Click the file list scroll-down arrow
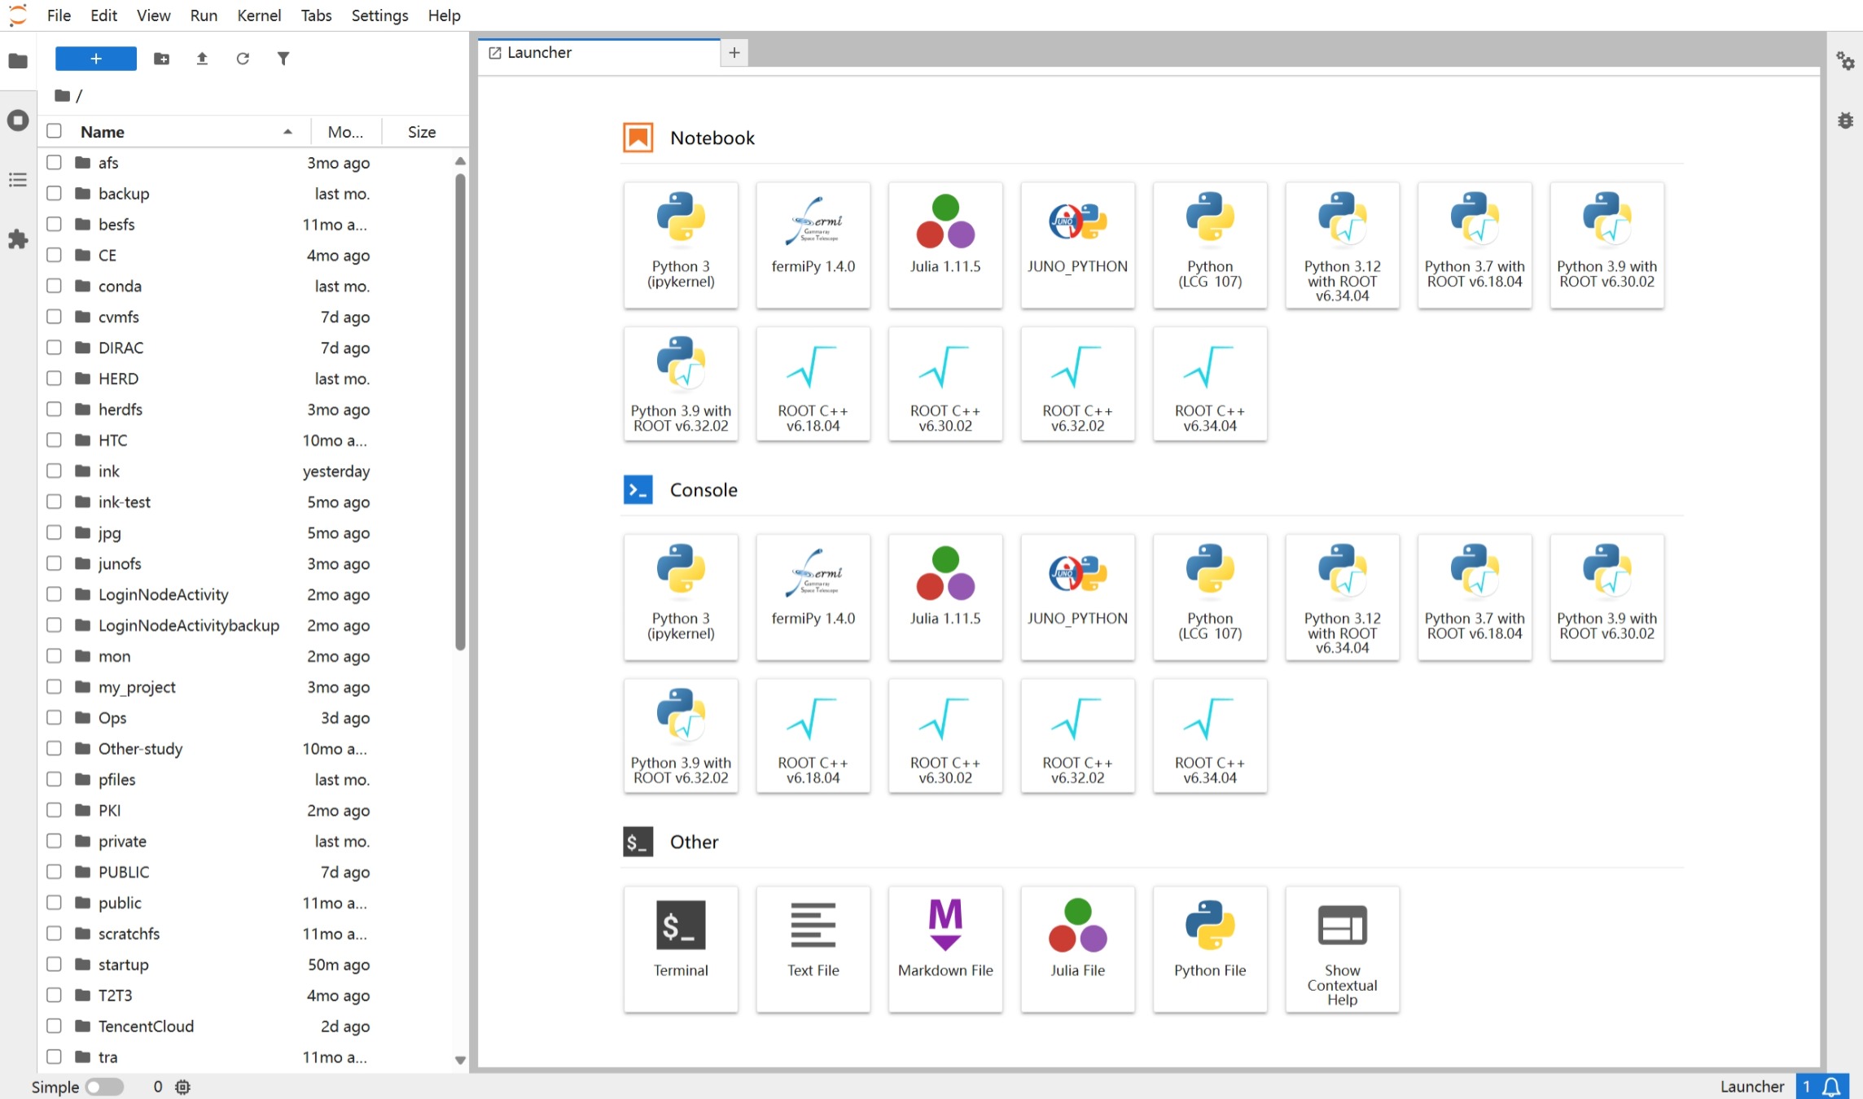This screenshot has height=1099, width=1863. pyautogui.click(x=460, y=1060)
